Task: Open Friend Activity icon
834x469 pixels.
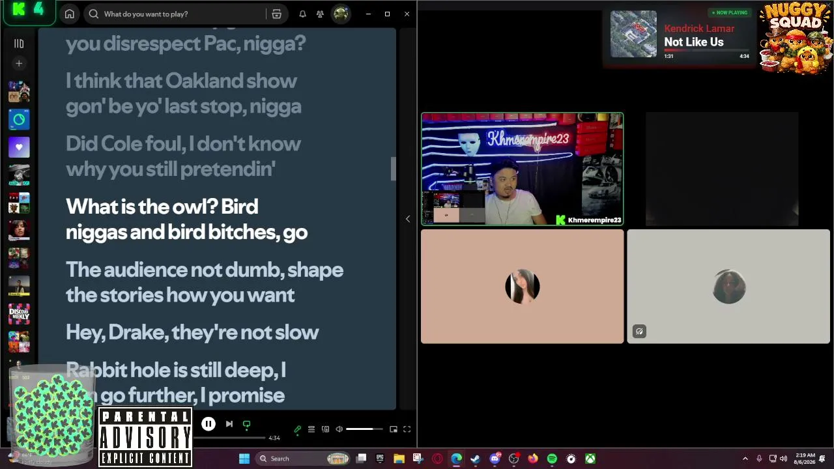Action: 320,14
